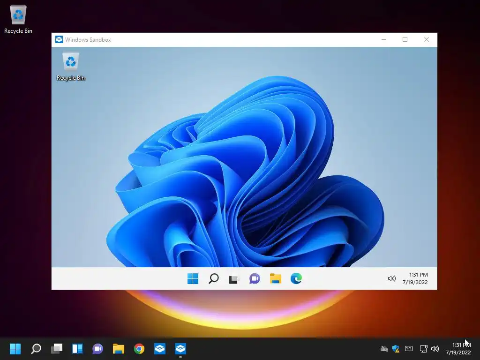480x360 pixels.
Task: Open the Start menu inside Windows Sandbox
Action: click(193, 278)
